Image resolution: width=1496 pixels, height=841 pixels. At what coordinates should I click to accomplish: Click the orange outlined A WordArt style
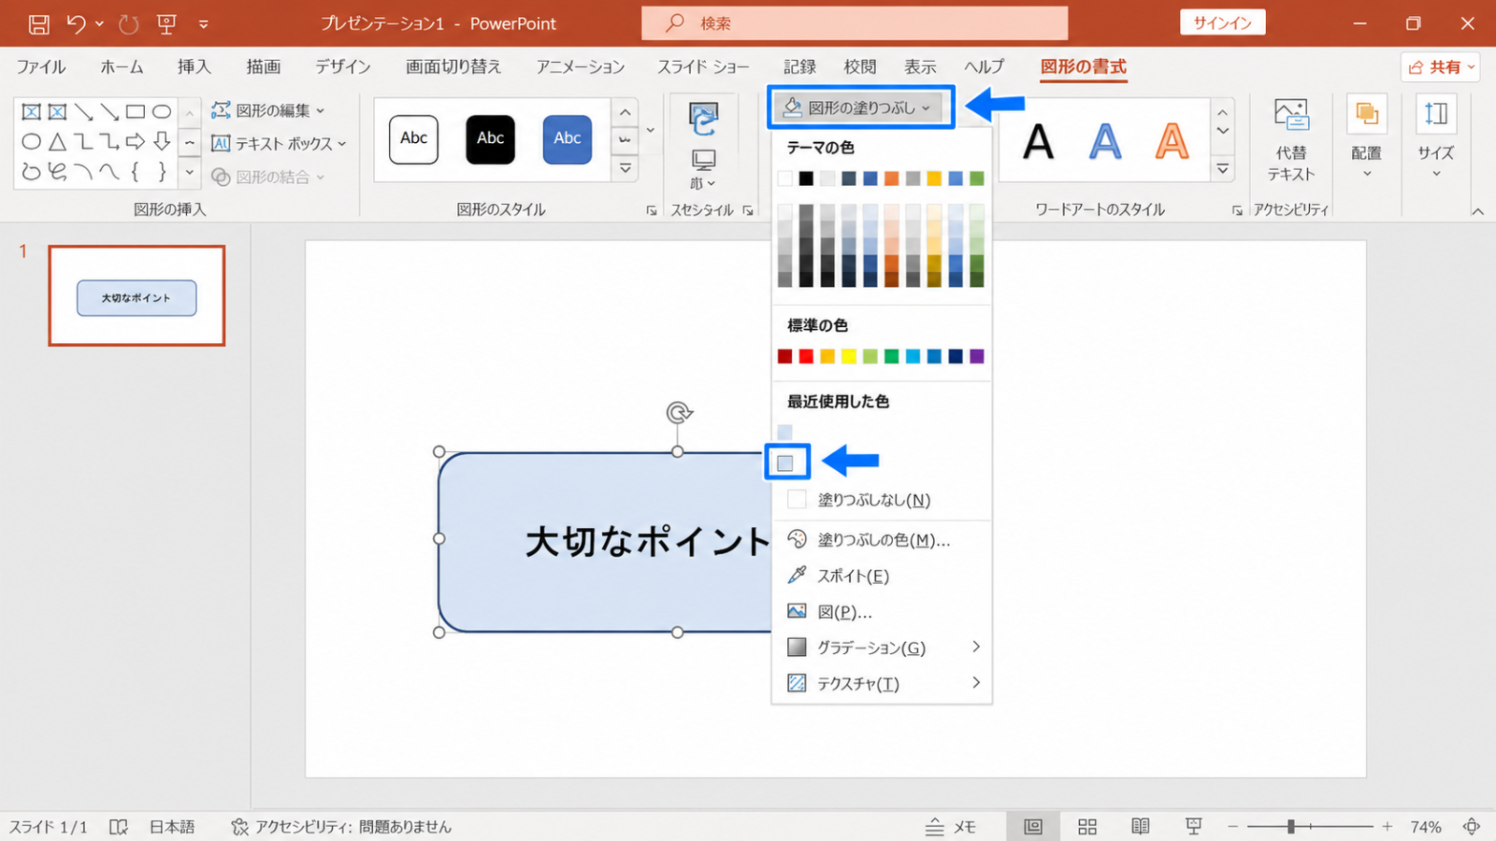1172,142
